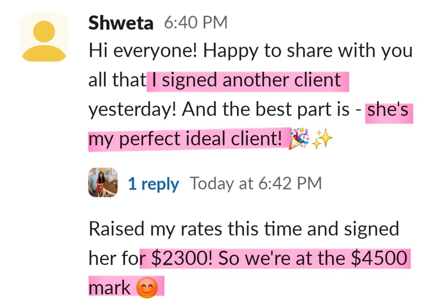Open the "1 reply" thread
Viewport: 441px width, 308px height.
pos(153,184)
